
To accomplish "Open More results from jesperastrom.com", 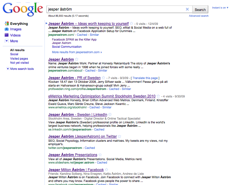I will pos(77,52).
